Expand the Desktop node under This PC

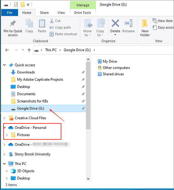(7, 178)
